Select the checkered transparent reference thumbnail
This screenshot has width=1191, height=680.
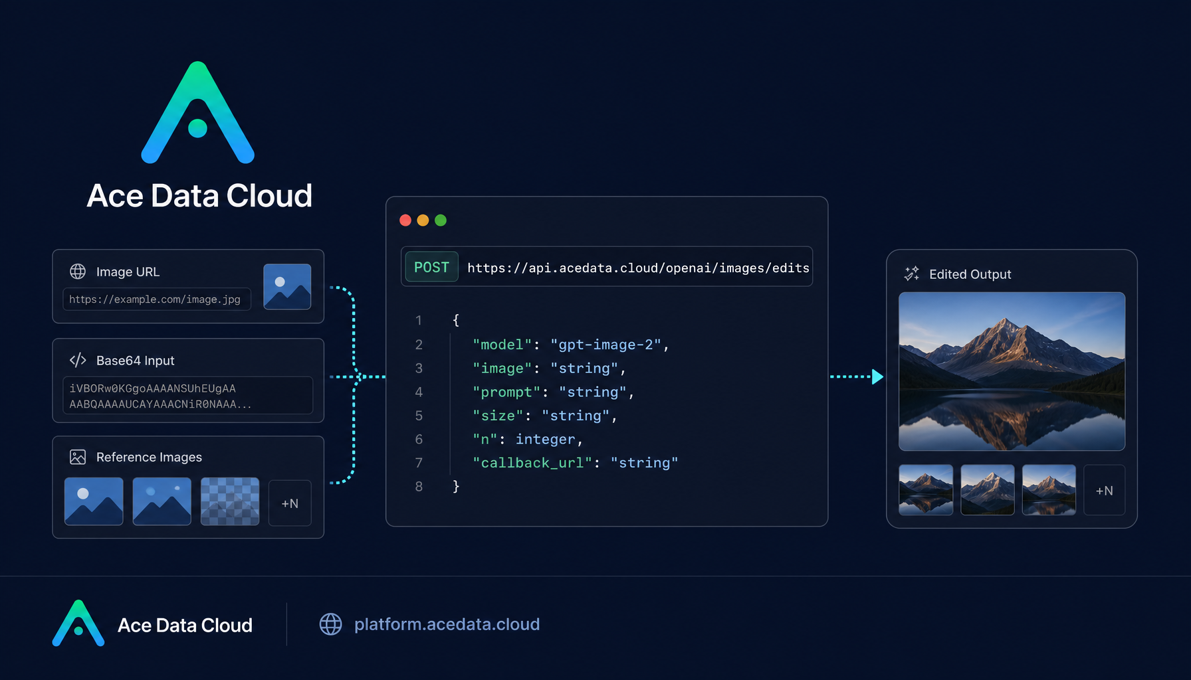coord(230,501)
